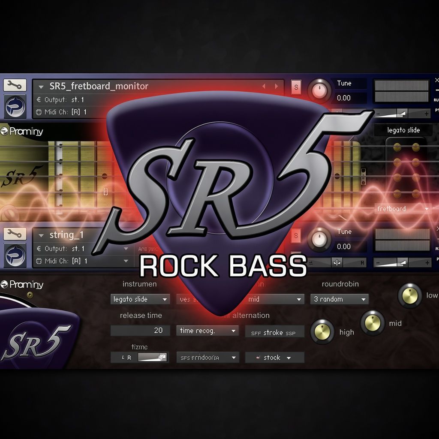439x439 pixels.
Task: Solo the SR5_fretboard_monitor instrument
Action: (x=296, y=87)
